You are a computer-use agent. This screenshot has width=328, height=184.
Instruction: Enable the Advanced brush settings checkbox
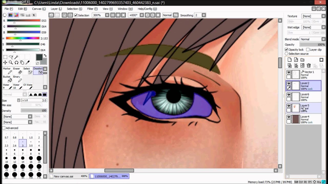coord(4,128)
